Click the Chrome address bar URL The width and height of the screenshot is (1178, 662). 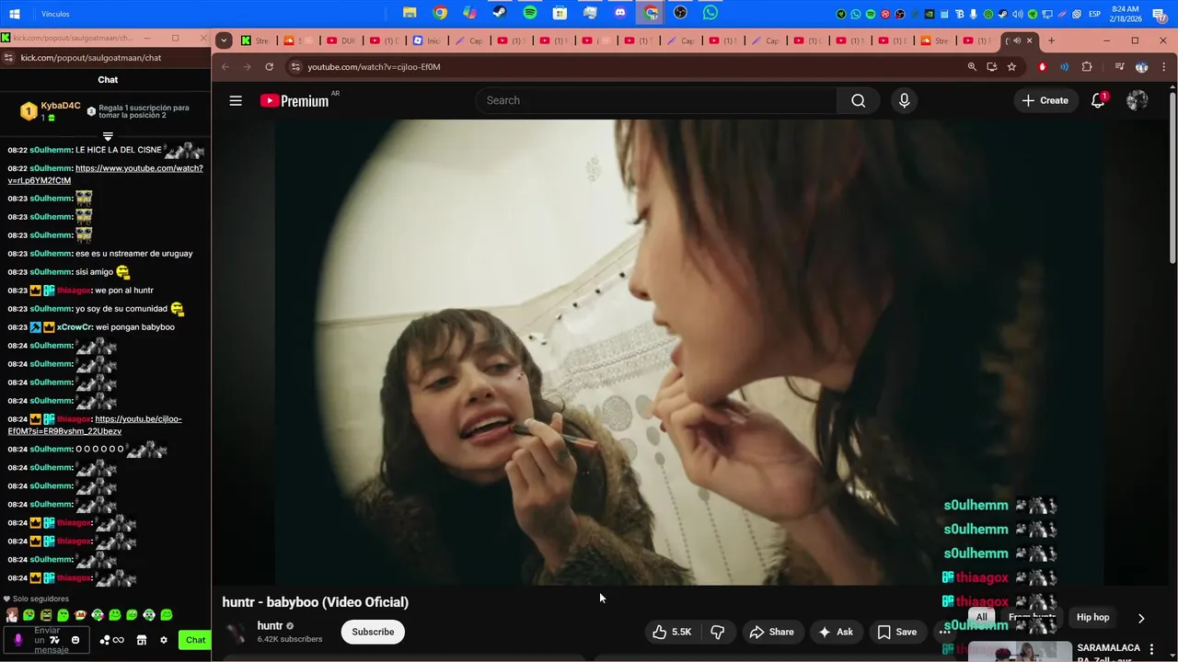pyautogui.click(x=374, y=66)
